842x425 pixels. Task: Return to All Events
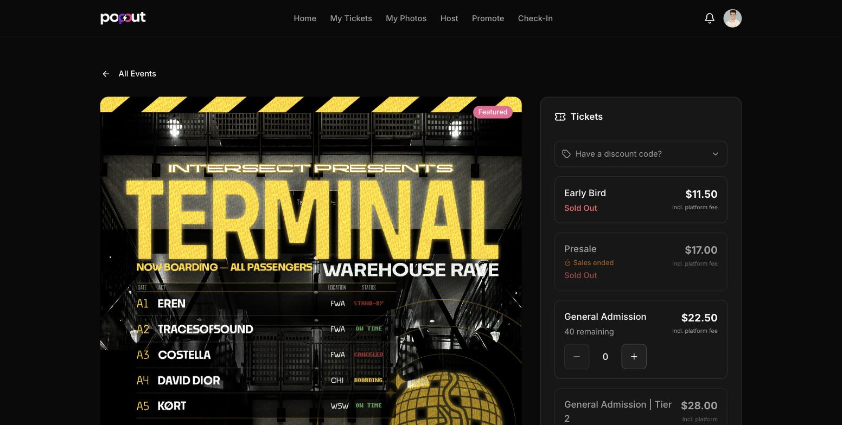[x=137, y=74]
